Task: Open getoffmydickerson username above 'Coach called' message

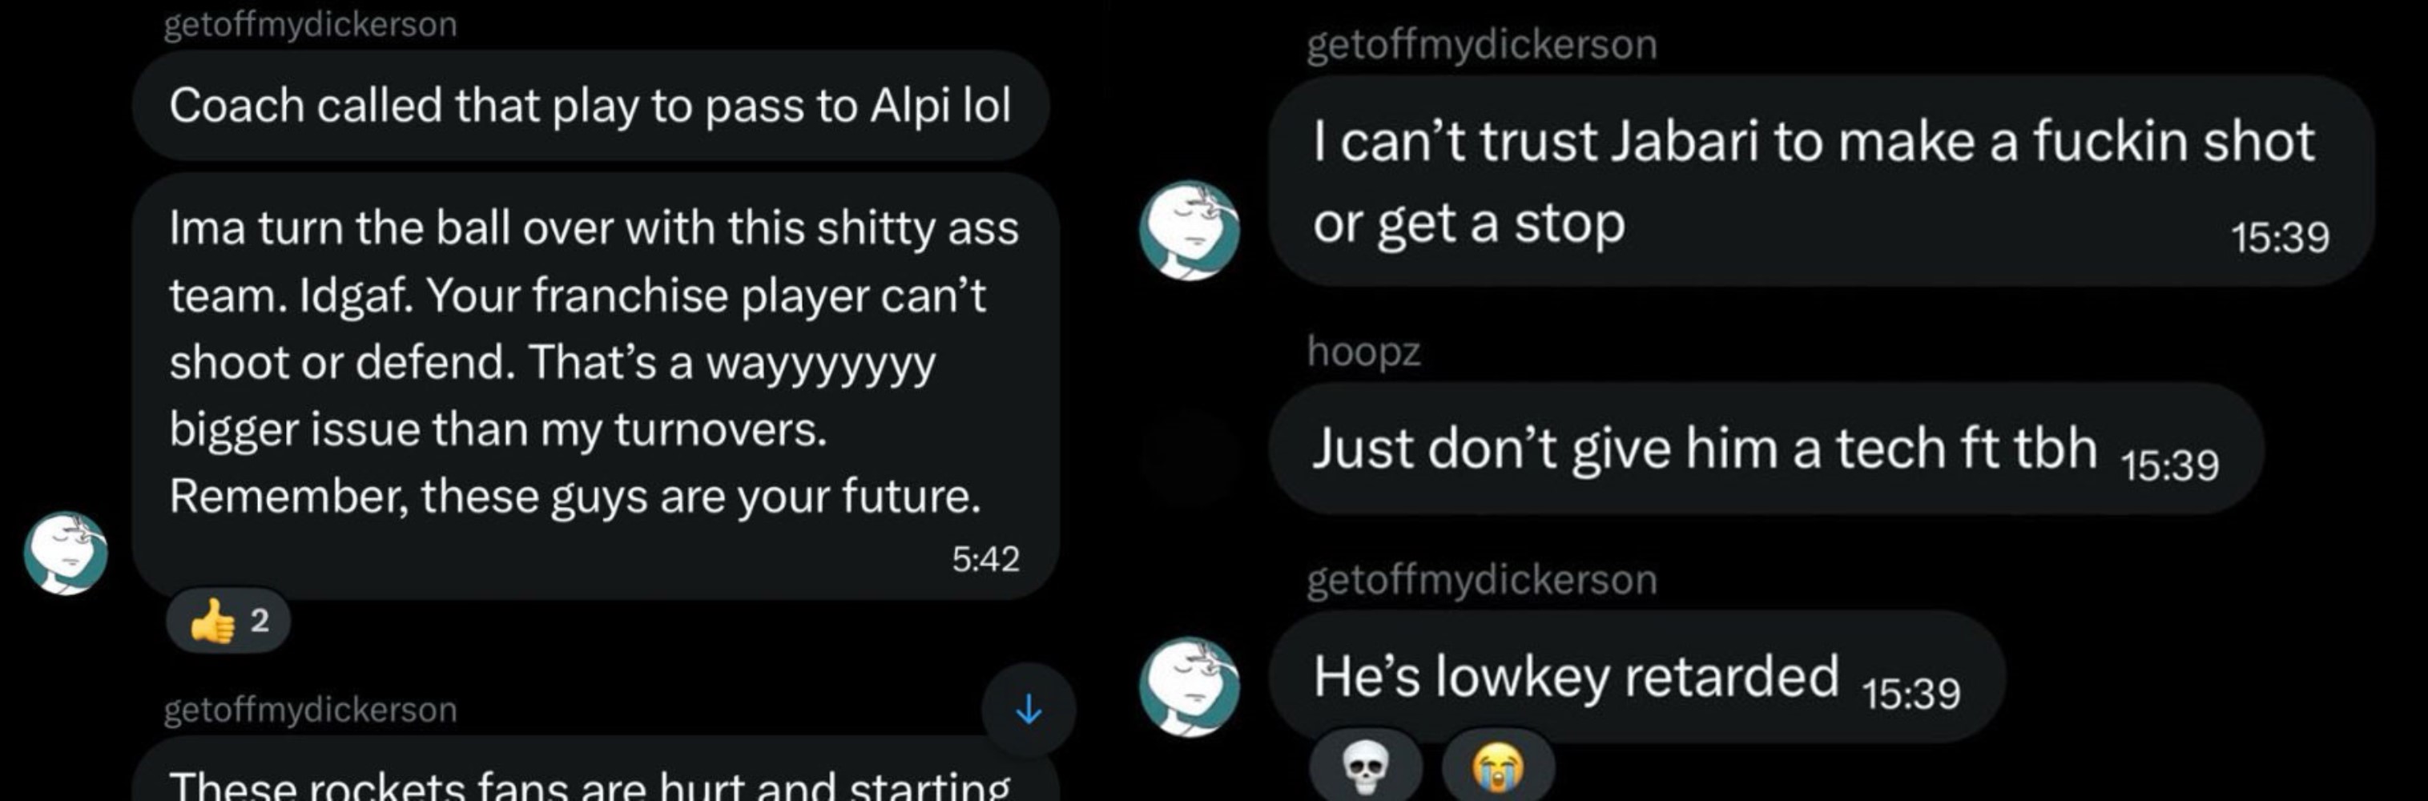Action: click(310, 23)
